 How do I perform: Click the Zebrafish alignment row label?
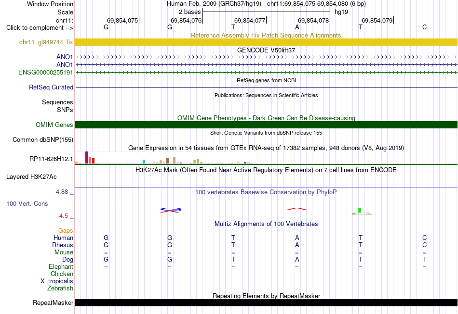tap(60, 288)
